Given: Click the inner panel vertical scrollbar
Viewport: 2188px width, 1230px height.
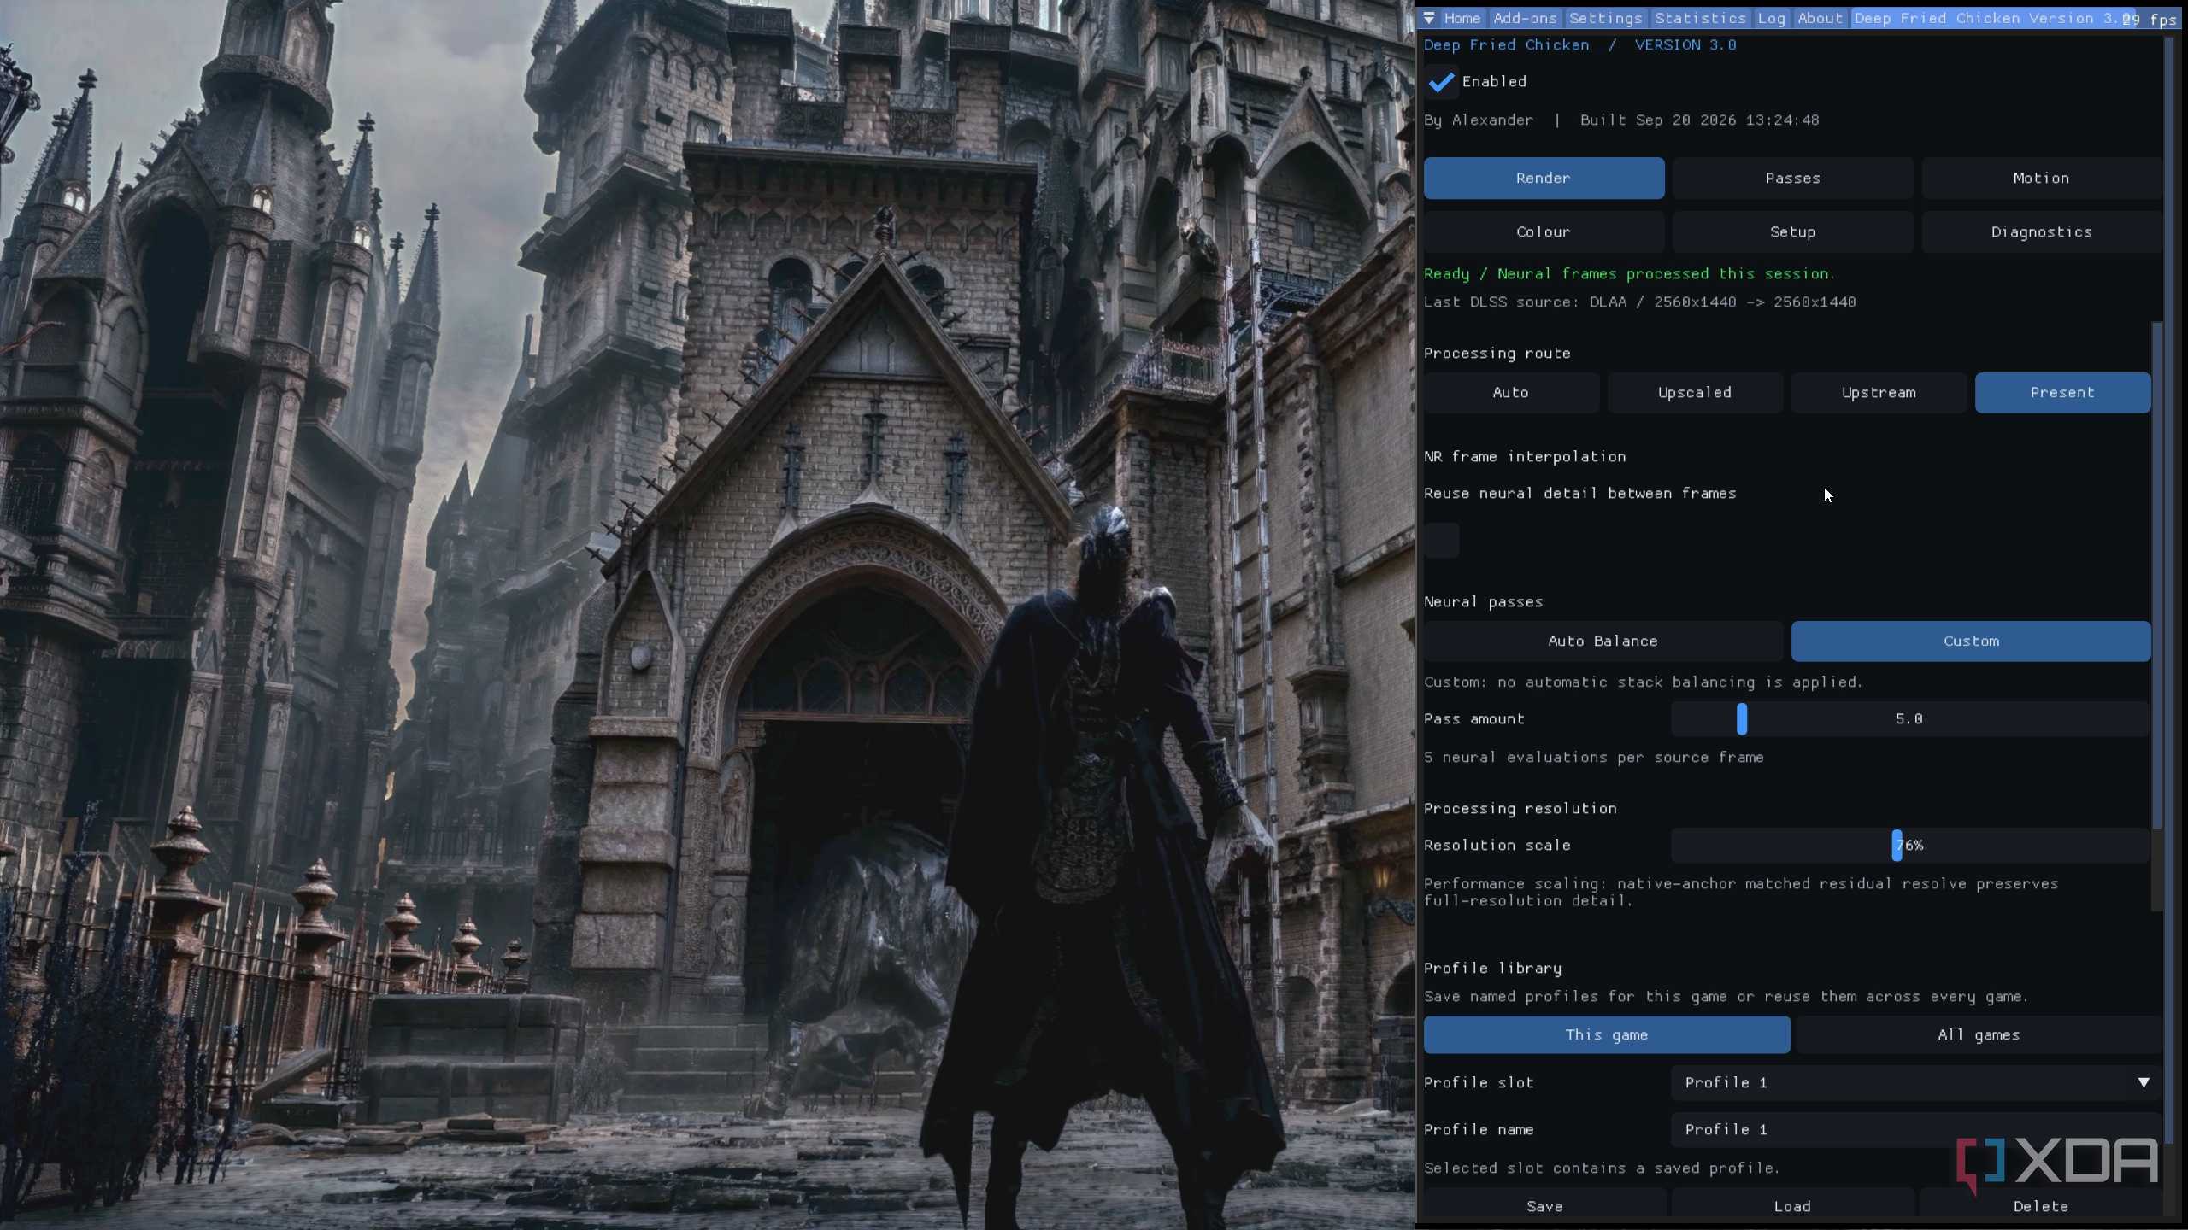Looking at the screenshot, I should click(2156, 576).
